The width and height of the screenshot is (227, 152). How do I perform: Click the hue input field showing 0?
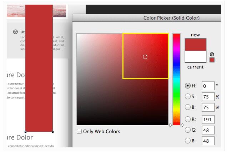(208, 86)
